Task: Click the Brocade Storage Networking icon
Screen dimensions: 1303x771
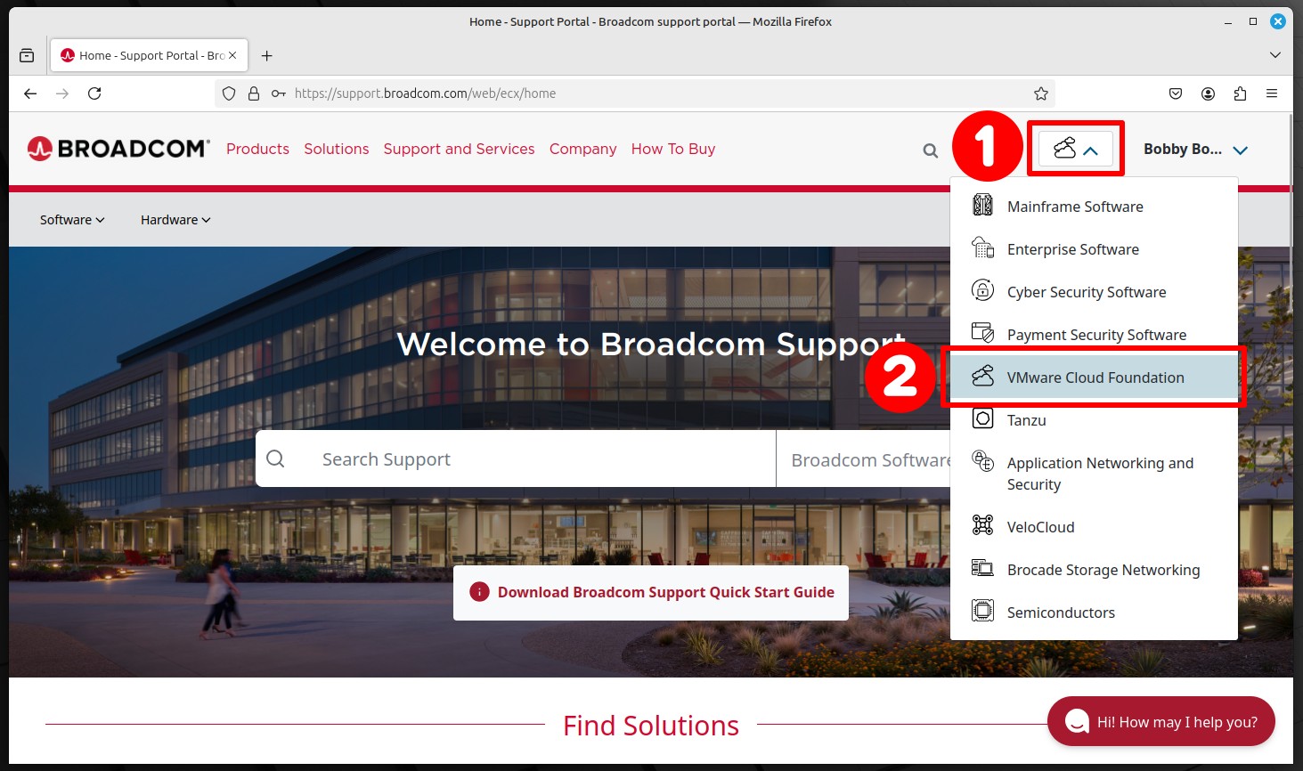Action: (982, 569)
